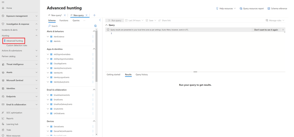Open more options for AADSignInEventsBeta
Viewport: 294px width, 137px height.
tap(93, 54)
